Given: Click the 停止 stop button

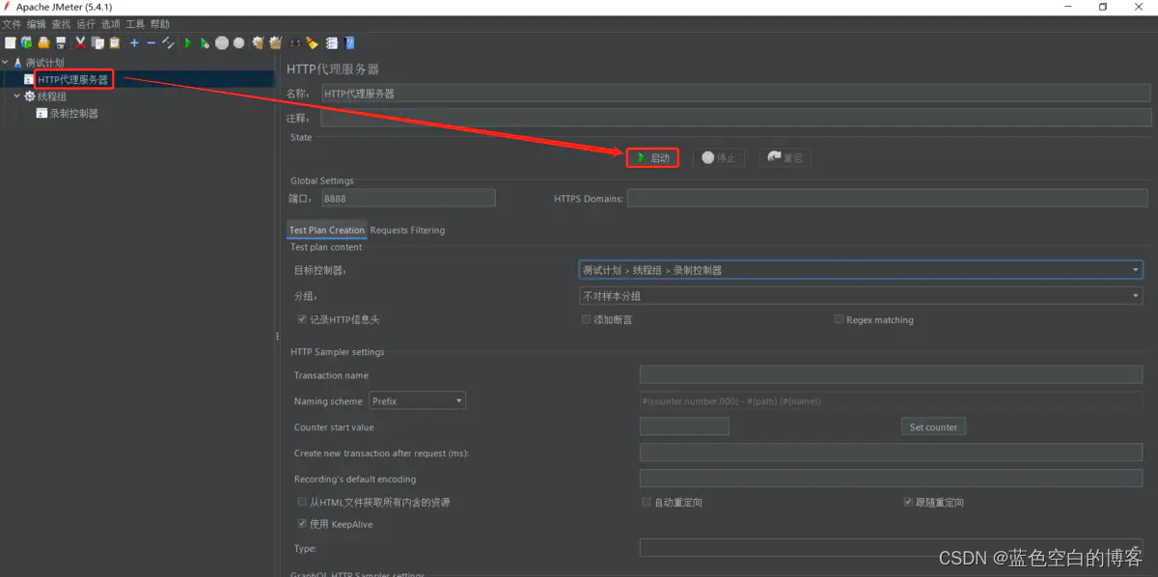Looking at the screenshot, I should click(719, 157).
